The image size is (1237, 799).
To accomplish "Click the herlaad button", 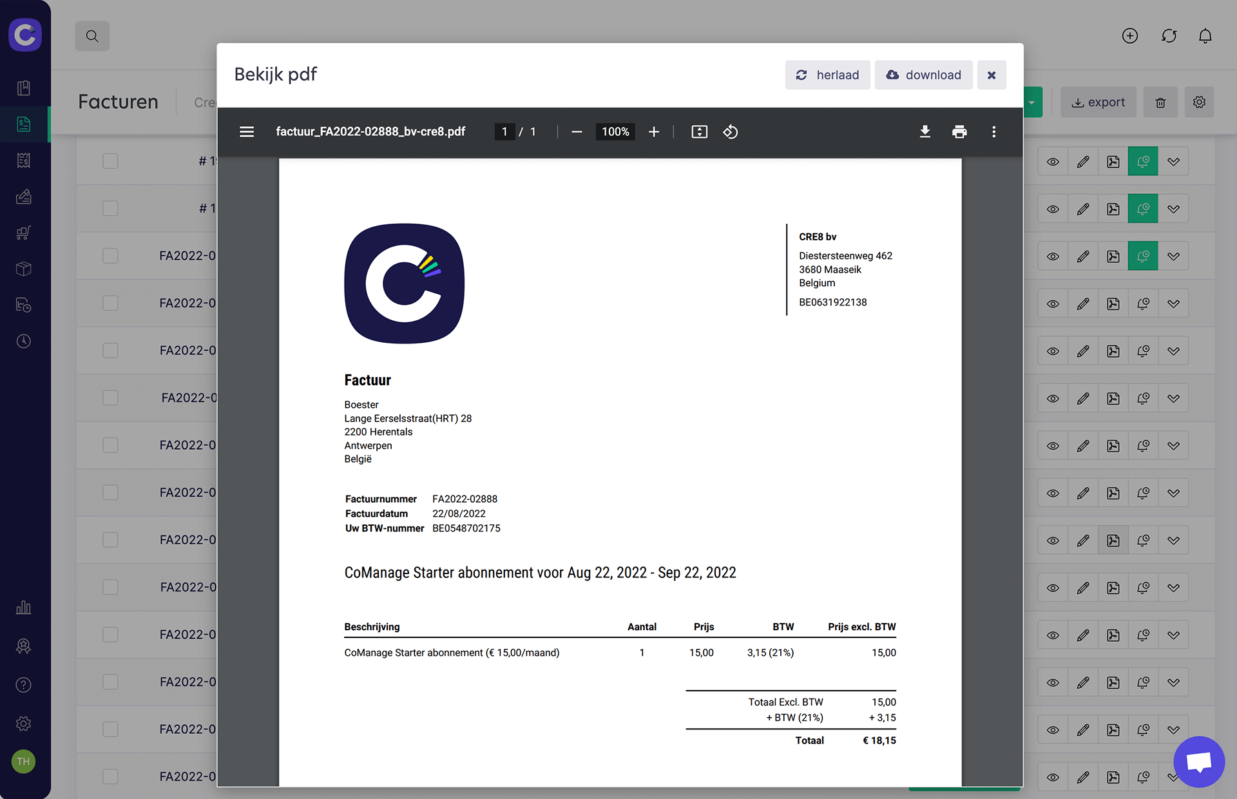I will (x=827, y=75).
